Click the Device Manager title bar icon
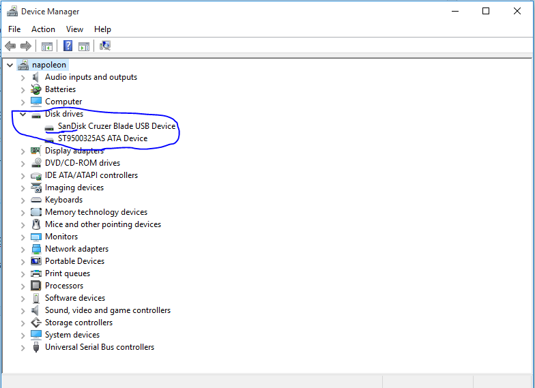The width and height of the screenshot is (535, 388). point(12,11)
